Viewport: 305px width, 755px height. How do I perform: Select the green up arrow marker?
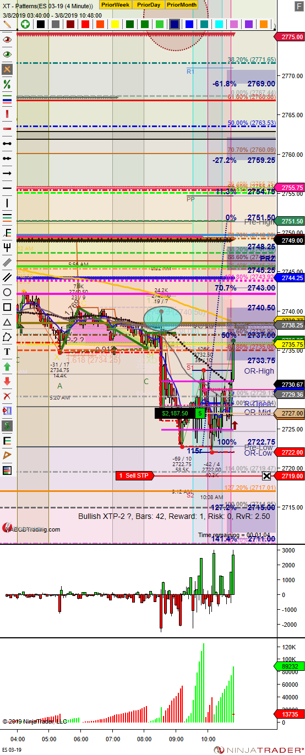7,366
